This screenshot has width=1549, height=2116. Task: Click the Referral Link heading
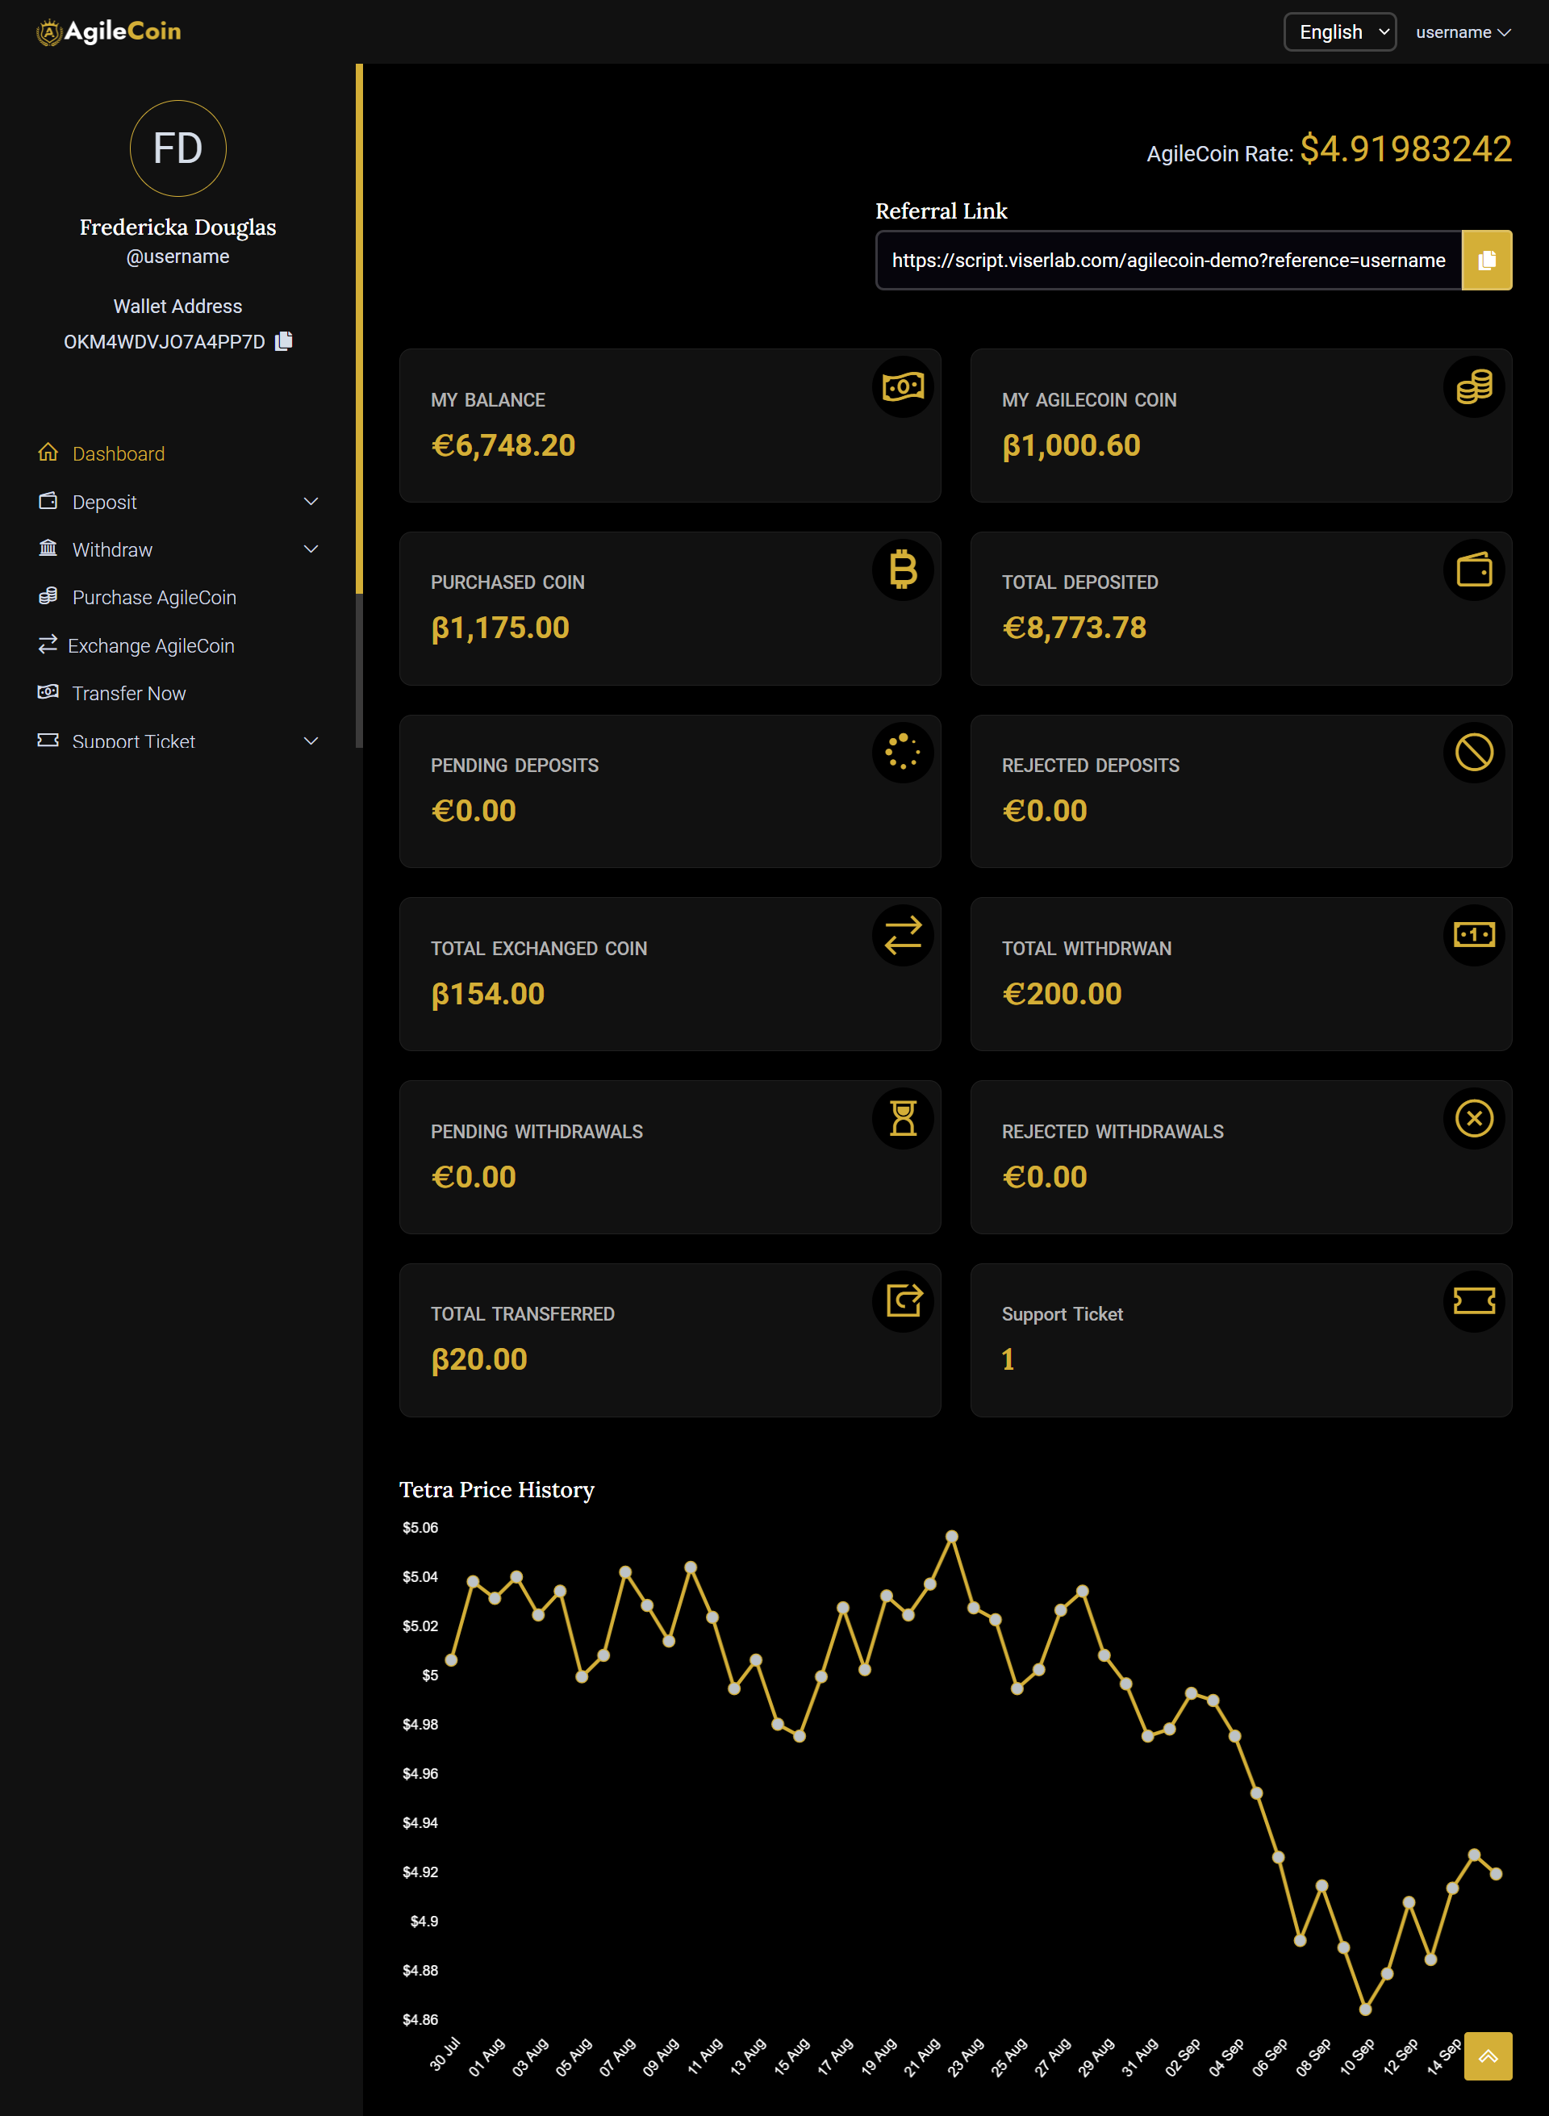point(942,211)
